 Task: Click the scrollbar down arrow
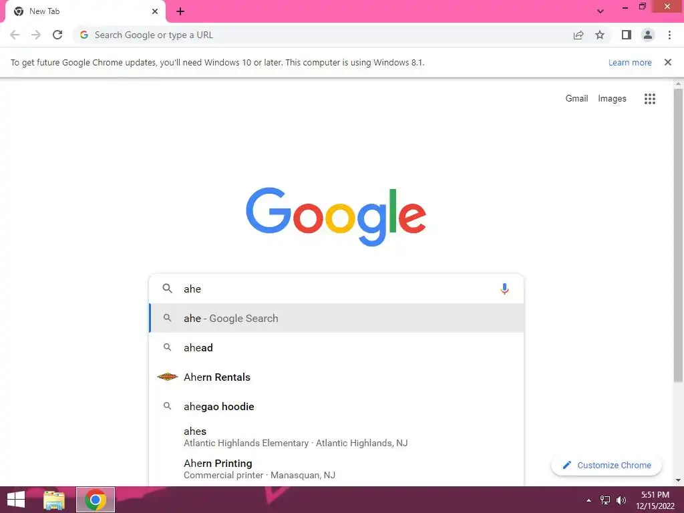(678, 480)
